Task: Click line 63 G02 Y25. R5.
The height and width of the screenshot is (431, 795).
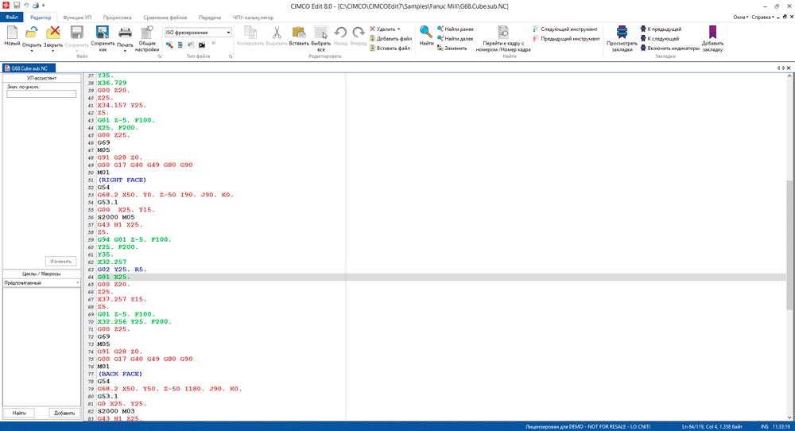Action: click(x=122, y=270)
